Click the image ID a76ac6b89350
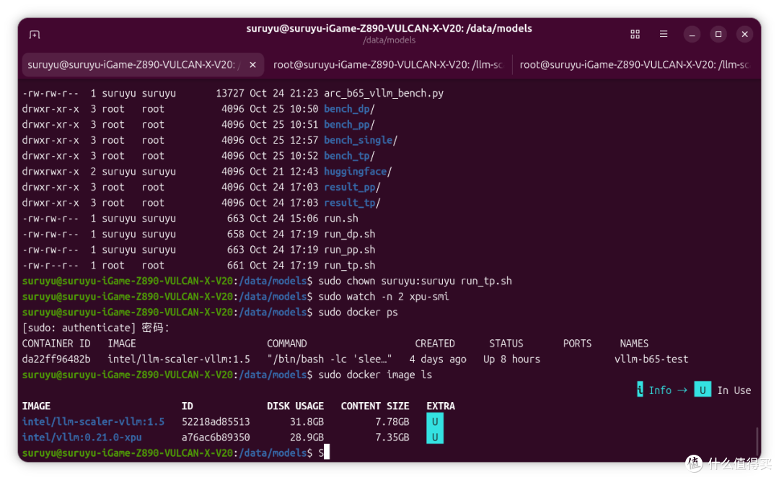Image resolution: width=779 pixels, height=480 pixels. coord(216,437)
